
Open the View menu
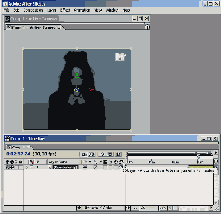tap(98, 10)
